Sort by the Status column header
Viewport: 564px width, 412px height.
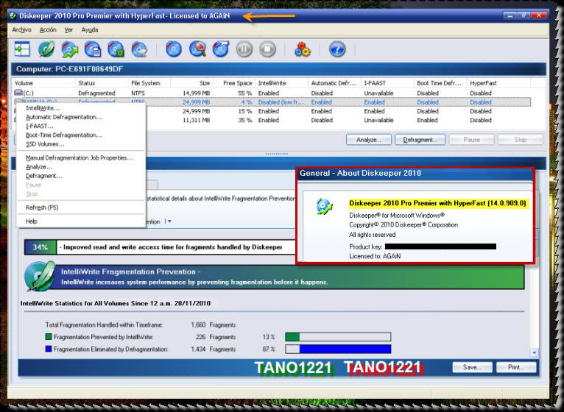coord(102,83)
